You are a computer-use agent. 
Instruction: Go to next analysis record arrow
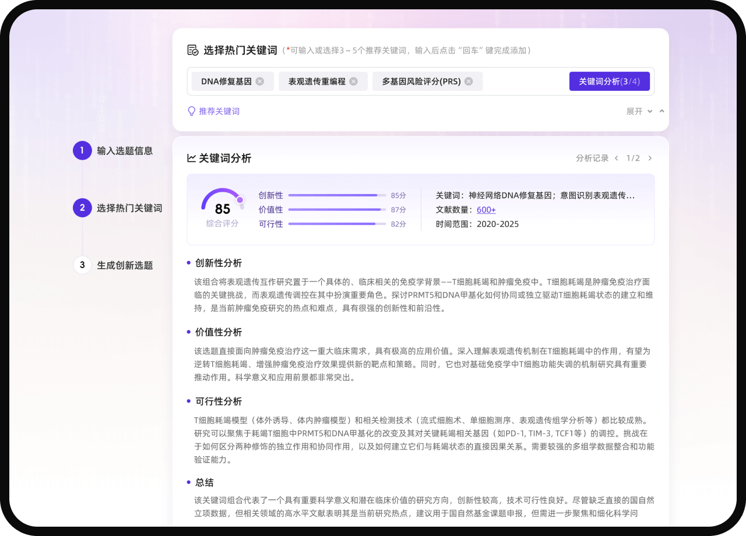click(x=650, y=158)
